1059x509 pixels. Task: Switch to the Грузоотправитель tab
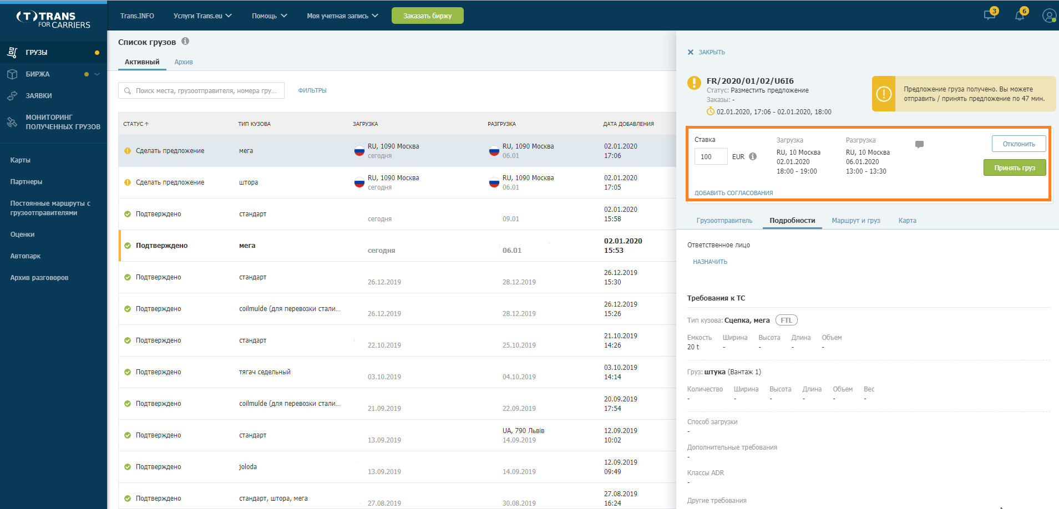(x=724, y=221)
